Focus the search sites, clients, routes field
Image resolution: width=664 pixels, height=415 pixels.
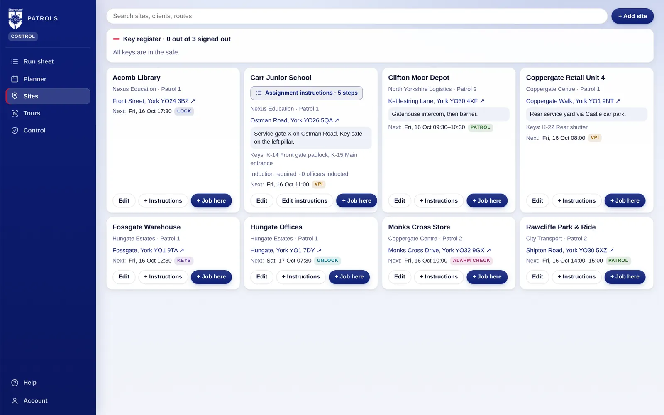[x=357, y=16]
